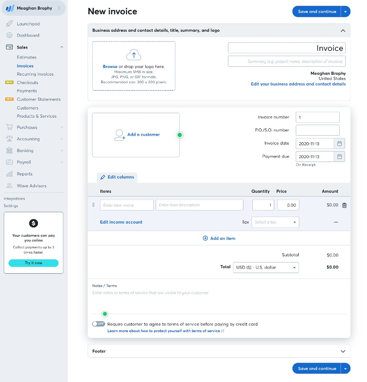Click the Price input field
Viewport: 367px width, 382px height.
288,205
